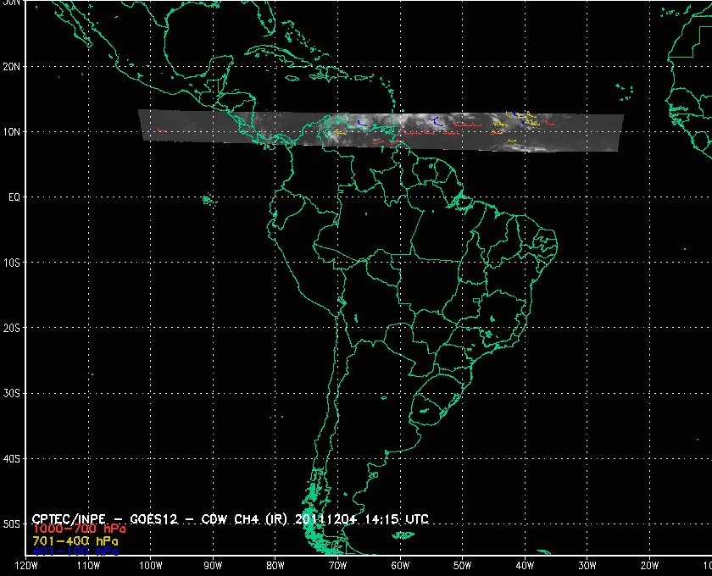Click the "90W" longitude label
Viewport: 712px width, 576px height.
tap(213, 566)
